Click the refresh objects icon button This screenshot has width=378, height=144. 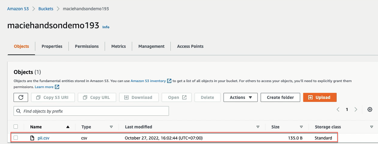point(21,97)
